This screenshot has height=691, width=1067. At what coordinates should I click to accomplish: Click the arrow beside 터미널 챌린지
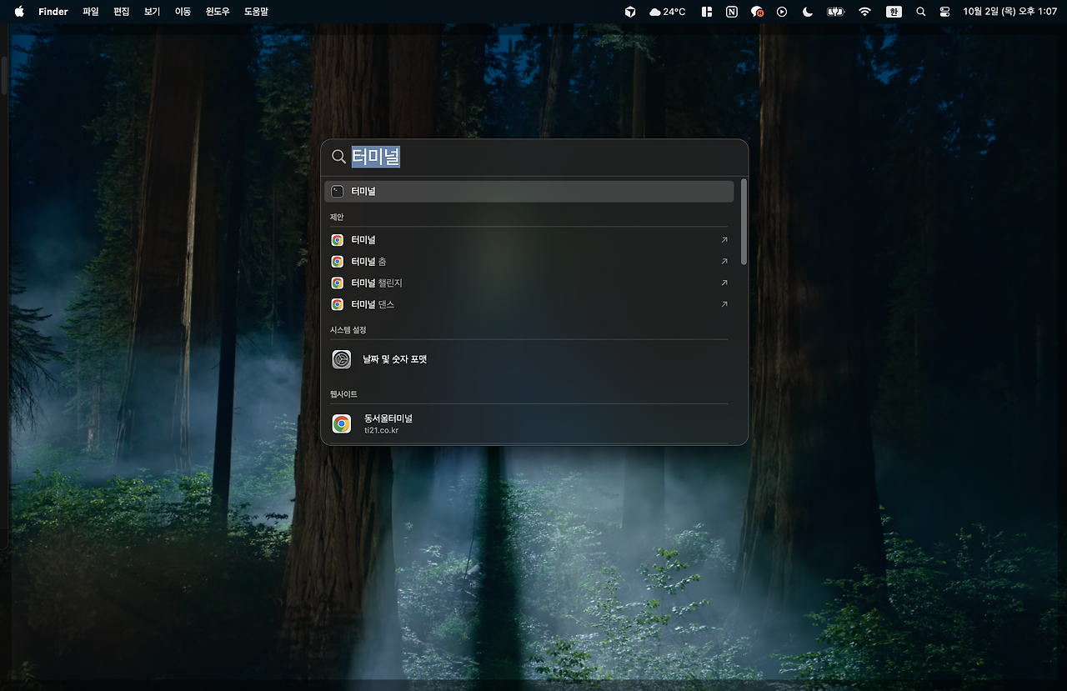724,283
